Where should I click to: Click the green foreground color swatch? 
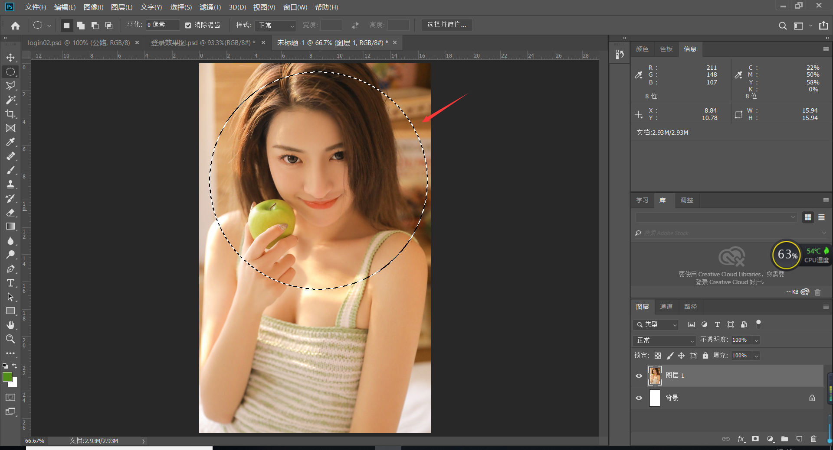[x=7, y=377]
